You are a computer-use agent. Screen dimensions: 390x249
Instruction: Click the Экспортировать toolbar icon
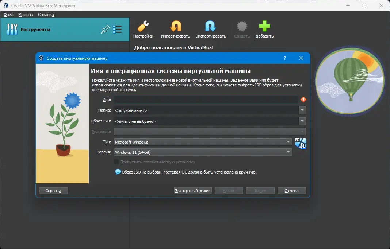[210, 26]
